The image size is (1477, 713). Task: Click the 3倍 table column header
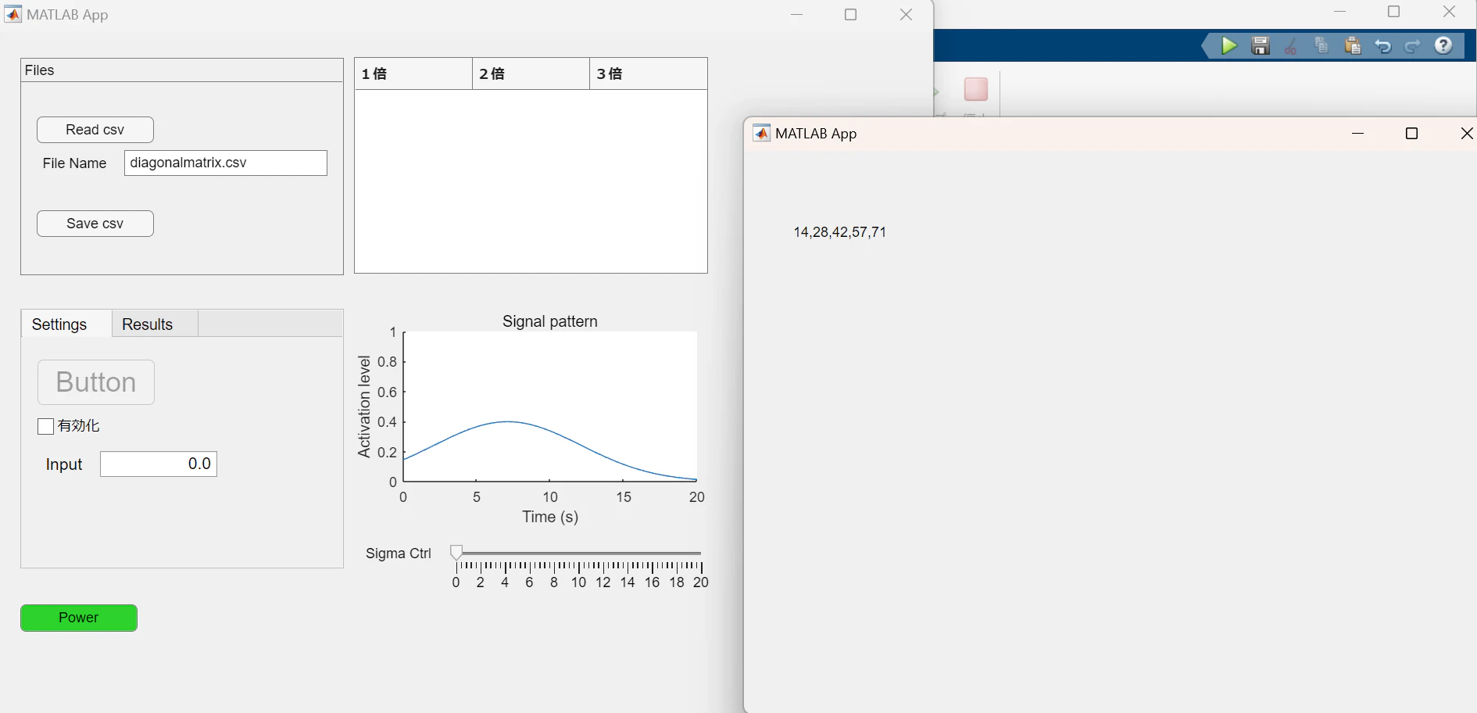tap(649, 73)
